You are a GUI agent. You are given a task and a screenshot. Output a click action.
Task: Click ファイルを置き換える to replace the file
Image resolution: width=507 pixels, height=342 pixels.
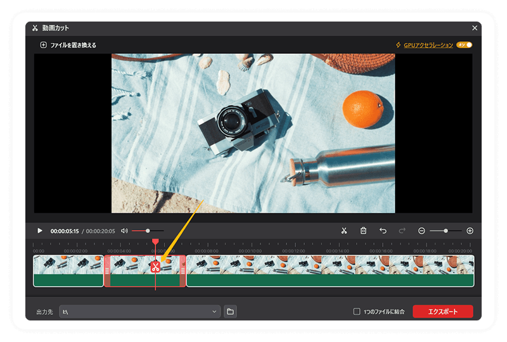(x=73, y=45)
